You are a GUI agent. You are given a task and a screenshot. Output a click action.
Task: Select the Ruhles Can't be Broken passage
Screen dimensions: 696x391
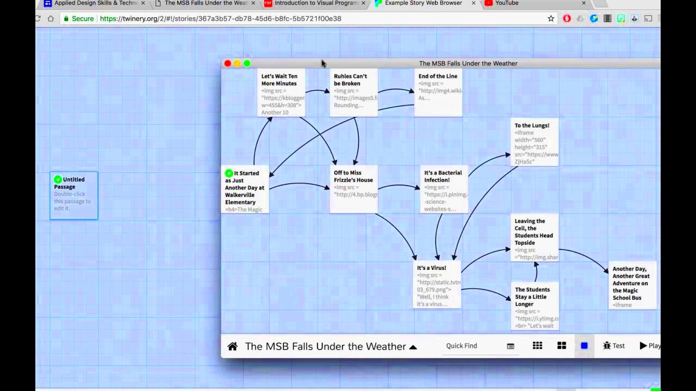click(x=353, y=92)
